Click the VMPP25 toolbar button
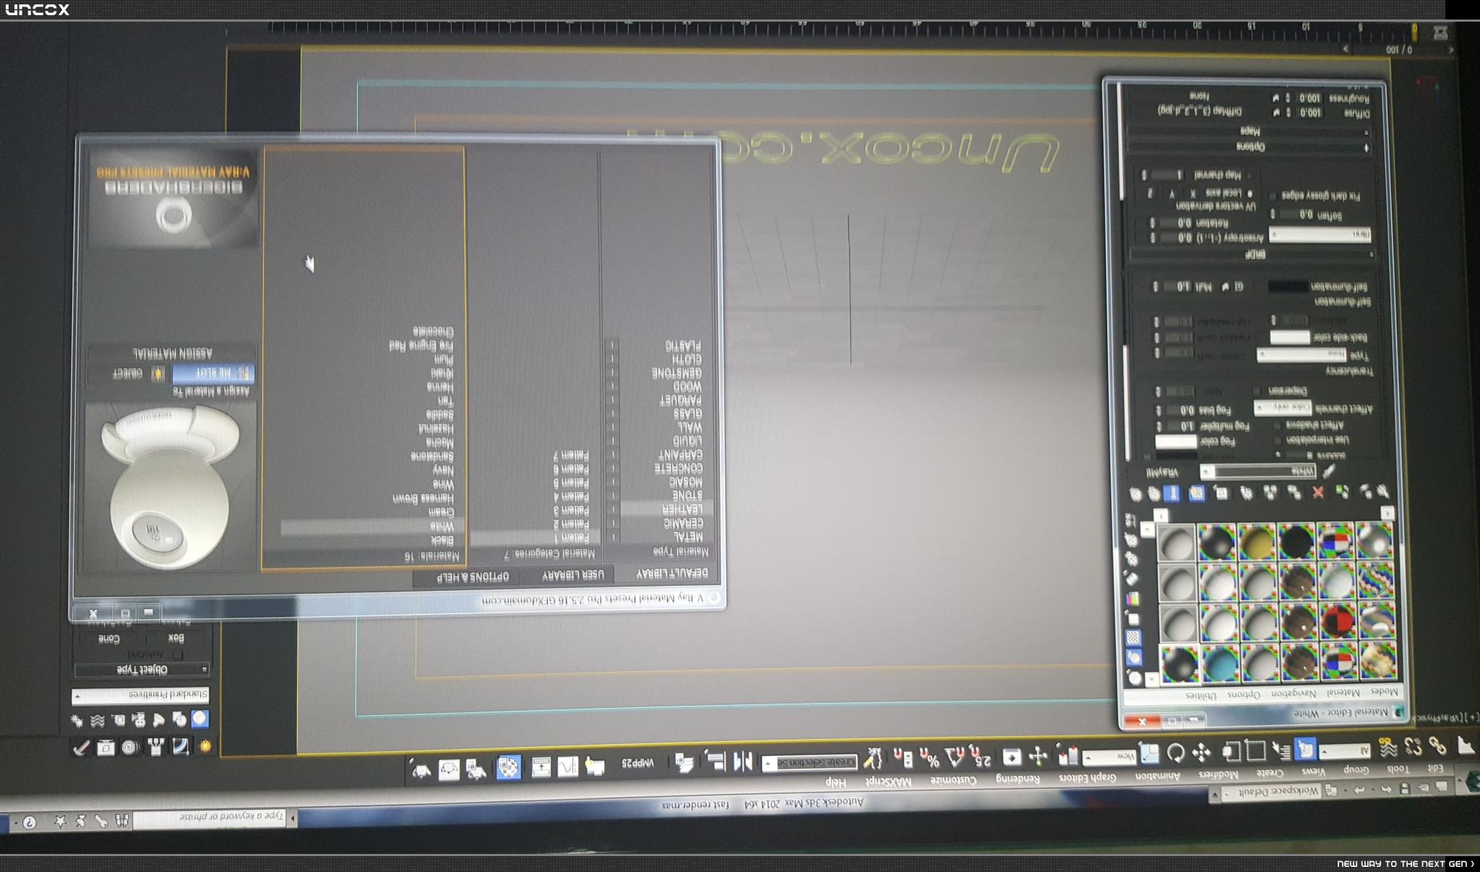 tap(637, 763)
